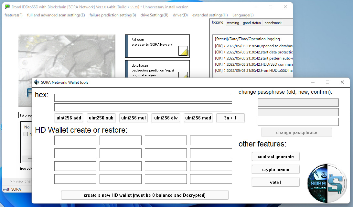This screenshot has height=207, width=353.
Task: Click the yellow icon in full scan panel
Action: [x=183, y=51]
